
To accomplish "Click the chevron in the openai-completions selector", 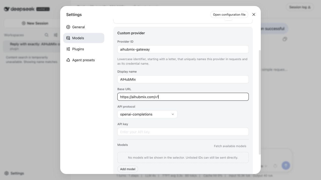I will point(173,114).
